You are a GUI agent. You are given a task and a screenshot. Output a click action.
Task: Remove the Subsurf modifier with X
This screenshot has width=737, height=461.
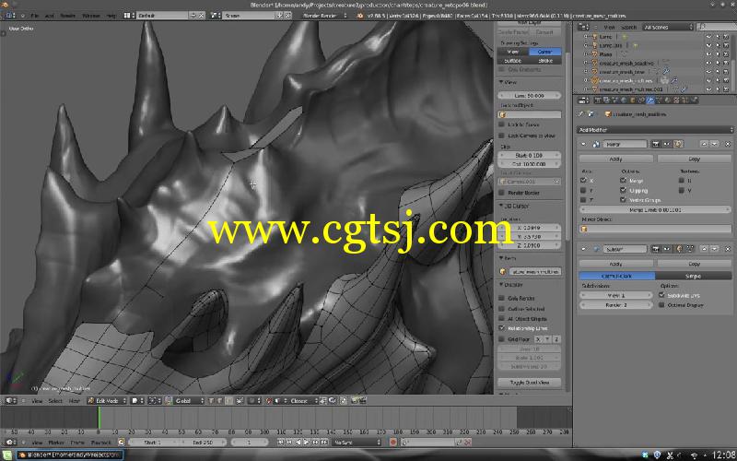pyautogui.click(x=728, y=248)
